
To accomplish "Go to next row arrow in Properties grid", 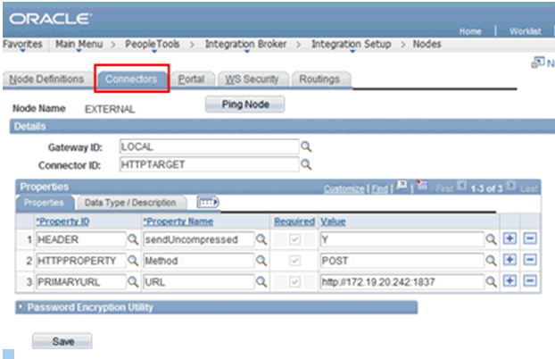I will tap(511, 186).
